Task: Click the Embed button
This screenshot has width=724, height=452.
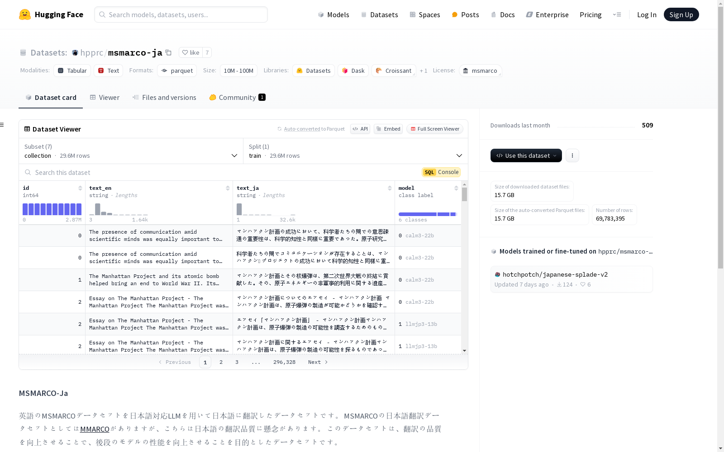Action: pyautogui.click(x=388, y=129)
